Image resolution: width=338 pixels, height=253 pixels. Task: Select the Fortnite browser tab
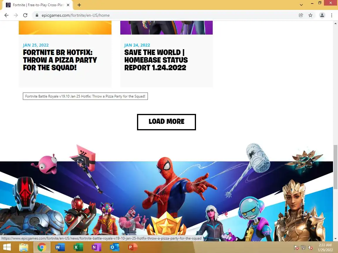[38, 5]
